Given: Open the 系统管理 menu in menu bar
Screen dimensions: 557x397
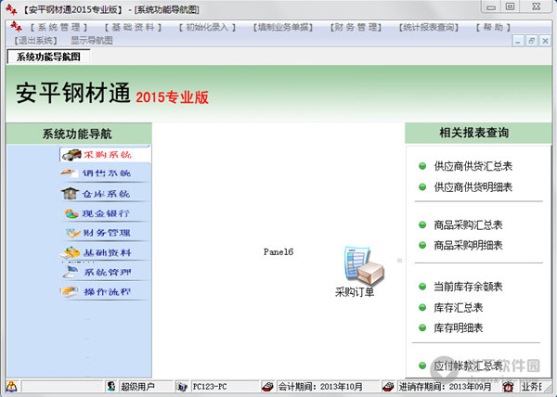Looking at the screenshot, I should click(61, 27).
